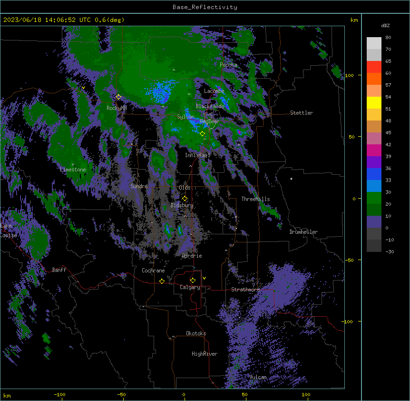
Task: Click the -30 value on the dBZ legend
Action: point(390,251)
